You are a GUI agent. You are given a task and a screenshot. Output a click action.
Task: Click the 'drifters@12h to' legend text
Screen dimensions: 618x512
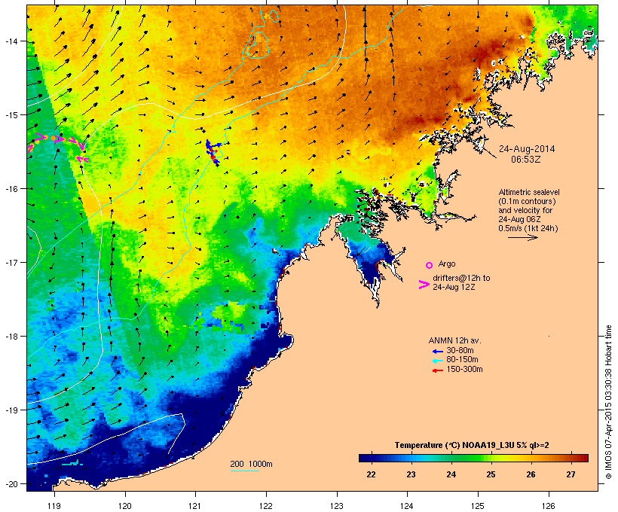tap(461, 278)
